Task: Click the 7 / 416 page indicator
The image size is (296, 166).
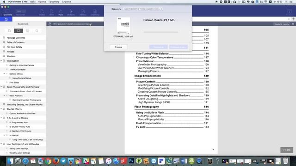Action: (x=287, y=150)
